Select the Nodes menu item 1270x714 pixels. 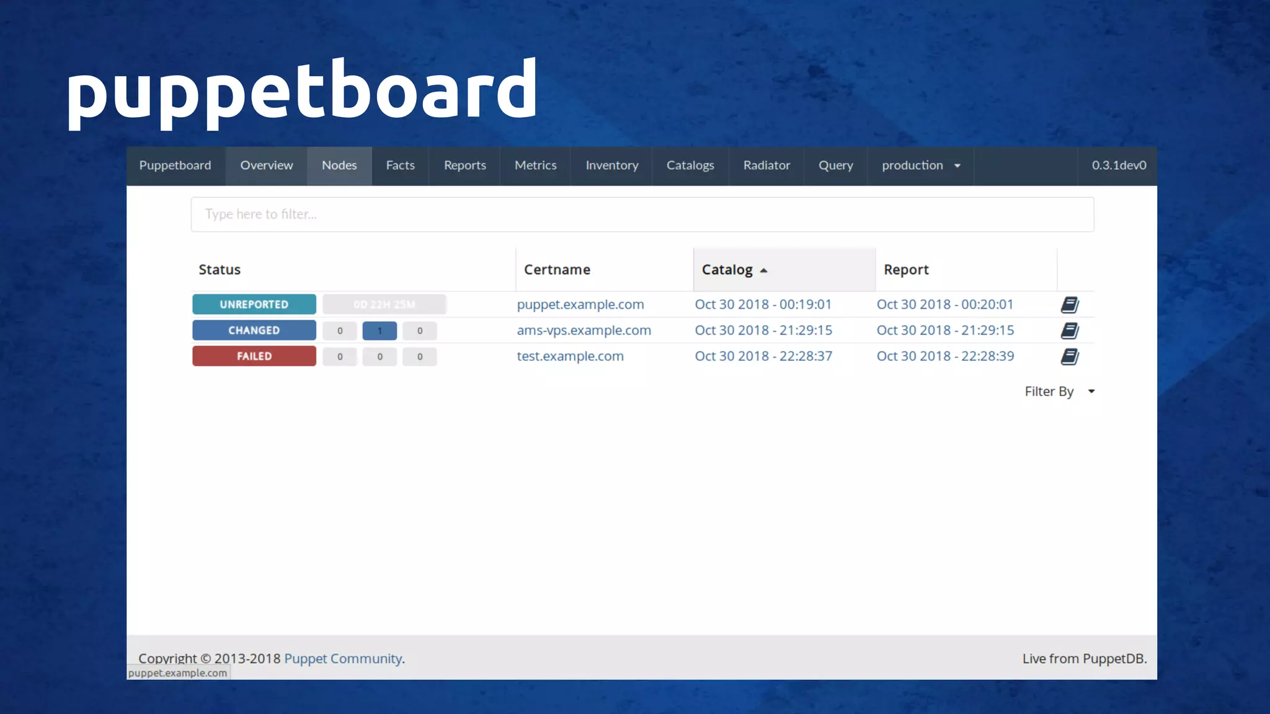pyautogui.click(x=339, y=165)
